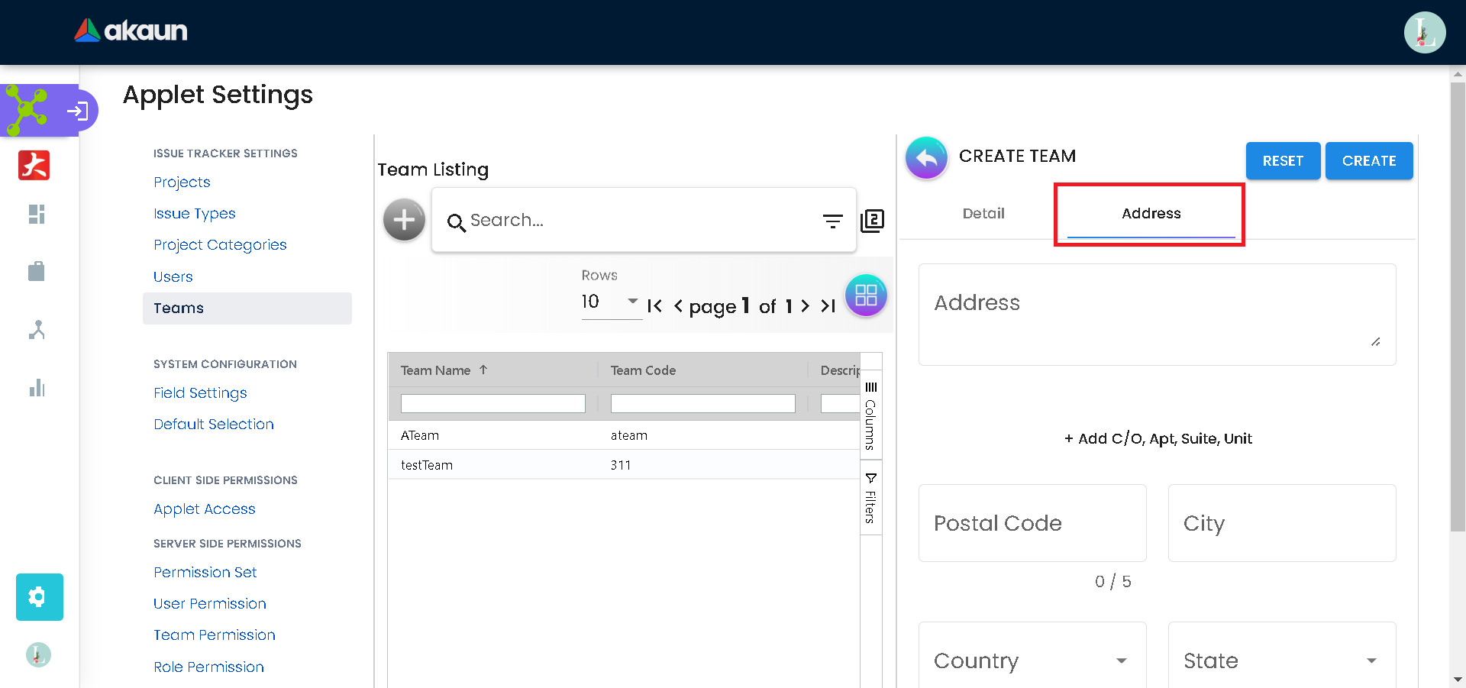Open the Country dropdown
This screenshot has width=1466, height=688.
tap(1032, 661)
